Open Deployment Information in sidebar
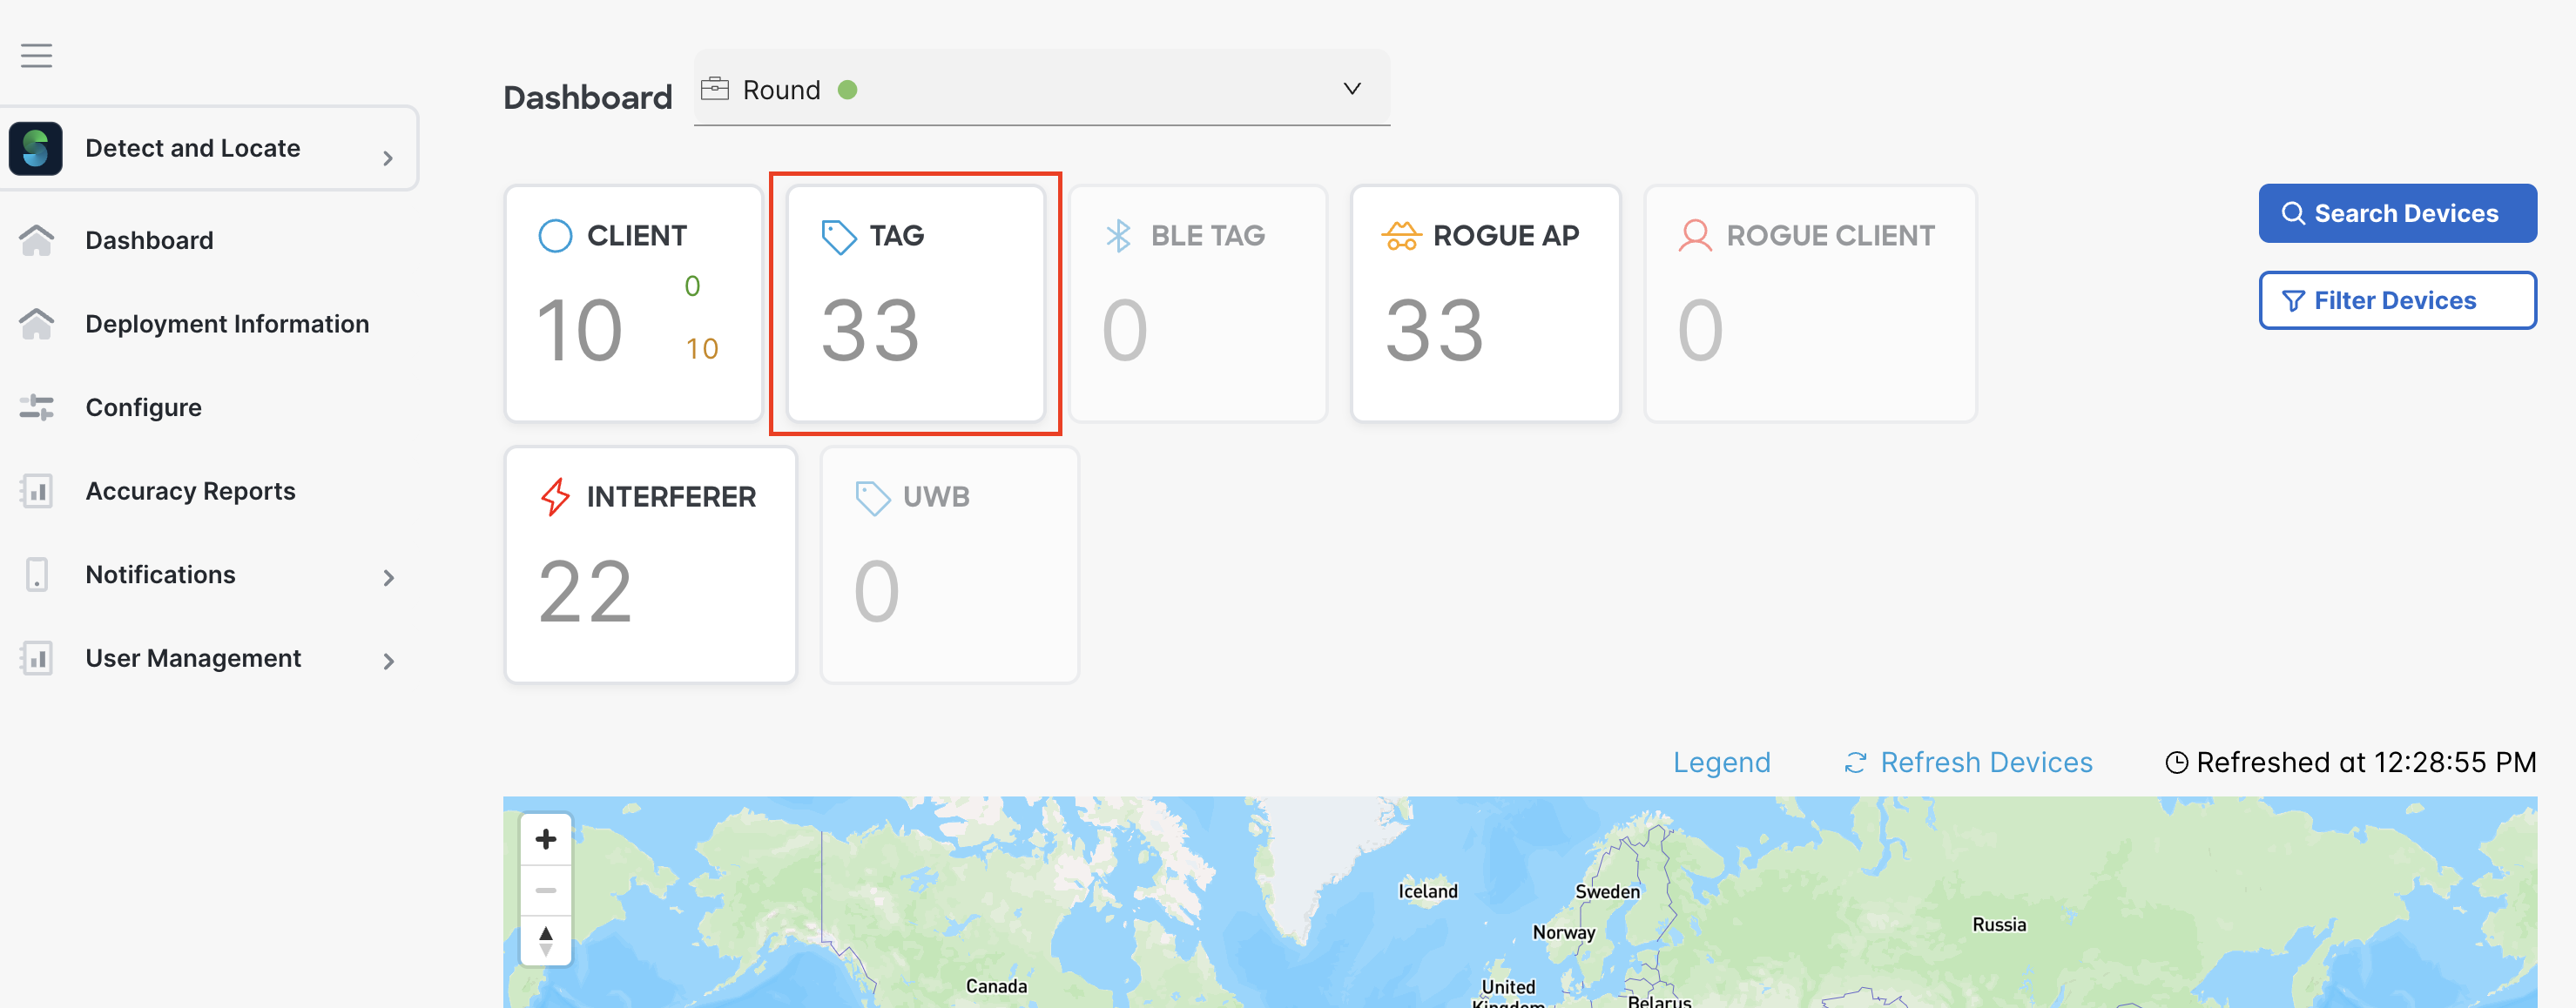 [227, 324]
